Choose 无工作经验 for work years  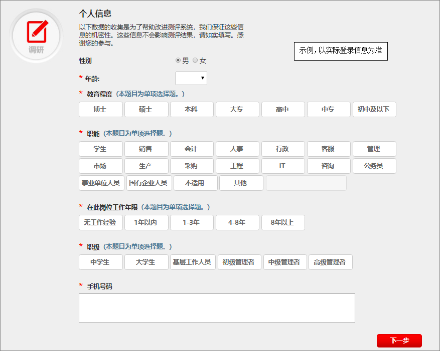pos(101,222)
